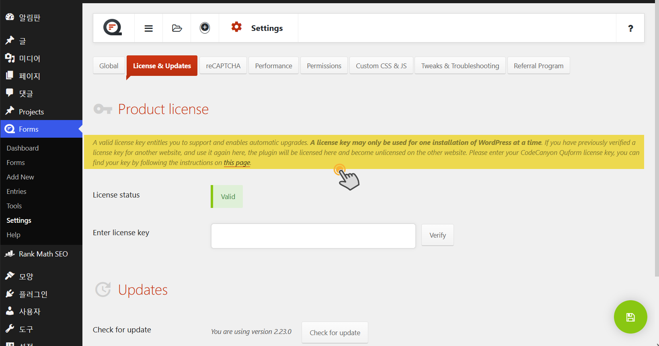Open the Referral Program tab

539,65
